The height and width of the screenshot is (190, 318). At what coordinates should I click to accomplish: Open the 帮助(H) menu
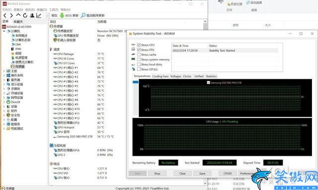[x=66, y=9]
